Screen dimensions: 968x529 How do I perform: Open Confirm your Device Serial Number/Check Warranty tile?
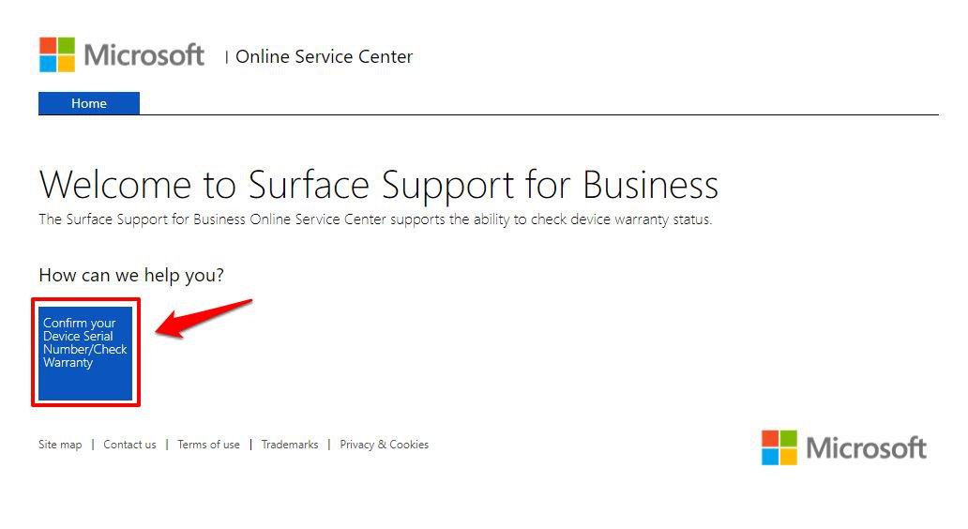point(85,353)
